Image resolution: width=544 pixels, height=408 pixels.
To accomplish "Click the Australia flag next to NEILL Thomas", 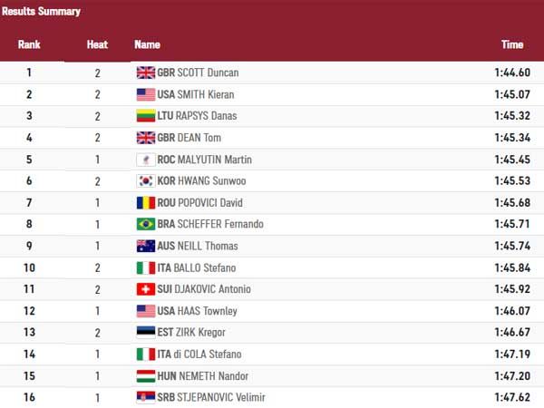I will coord(145,246).
